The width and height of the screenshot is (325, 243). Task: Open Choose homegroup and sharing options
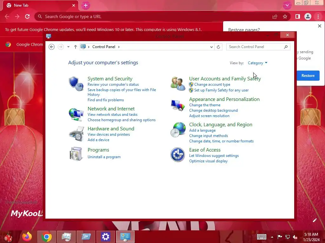click(x=122, y=120)
